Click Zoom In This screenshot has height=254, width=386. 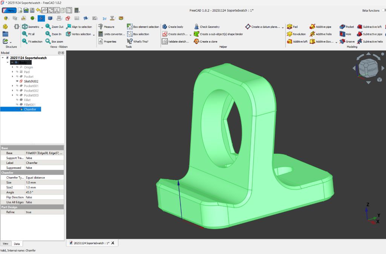[54, 34]
